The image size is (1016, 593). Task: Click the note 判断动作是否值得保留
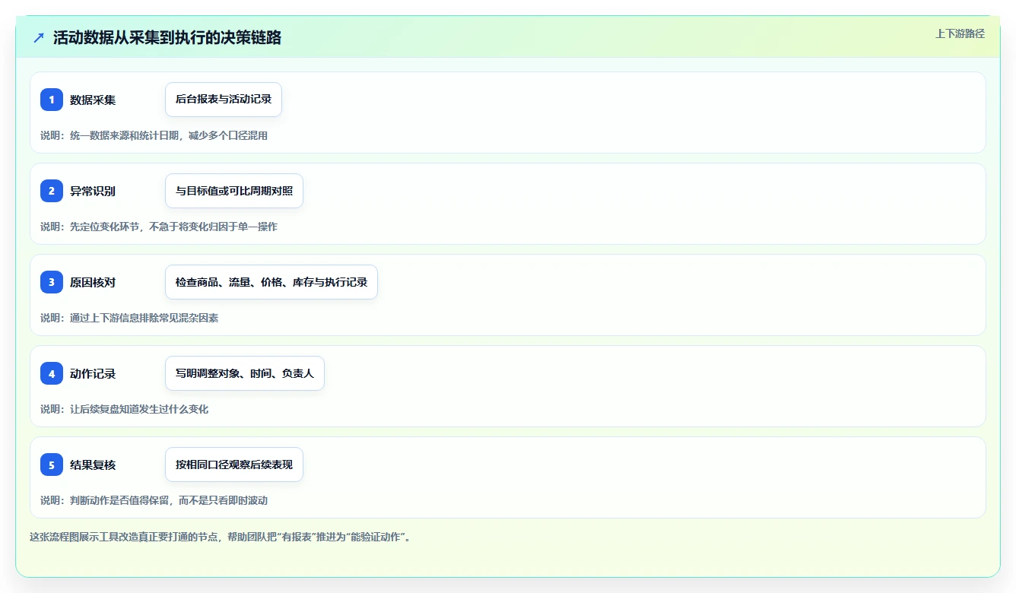click(x=119, y=500)
